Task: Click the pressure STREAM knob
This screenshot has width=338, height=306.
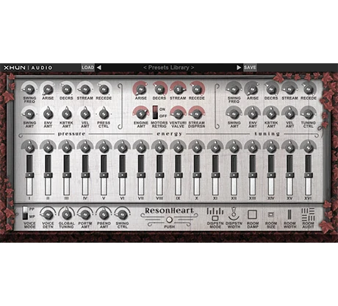Action: click(x=85, y=90)
